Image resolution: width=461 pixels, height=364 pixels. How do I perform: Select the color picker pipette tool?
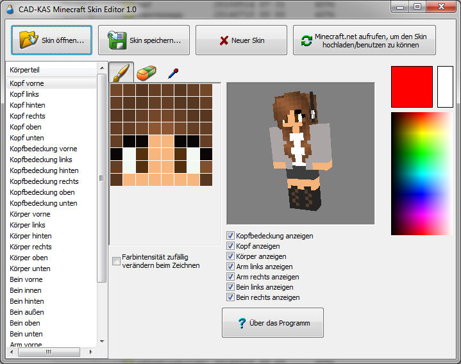pos(172,72)
